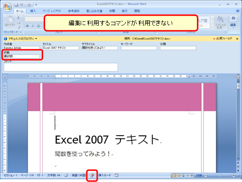Focus the タイトル title field
The width and height of the screenshot is (242, 182).
pos(61,48)
